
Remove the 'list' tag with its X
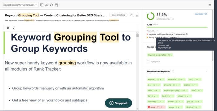coord(157,96)
